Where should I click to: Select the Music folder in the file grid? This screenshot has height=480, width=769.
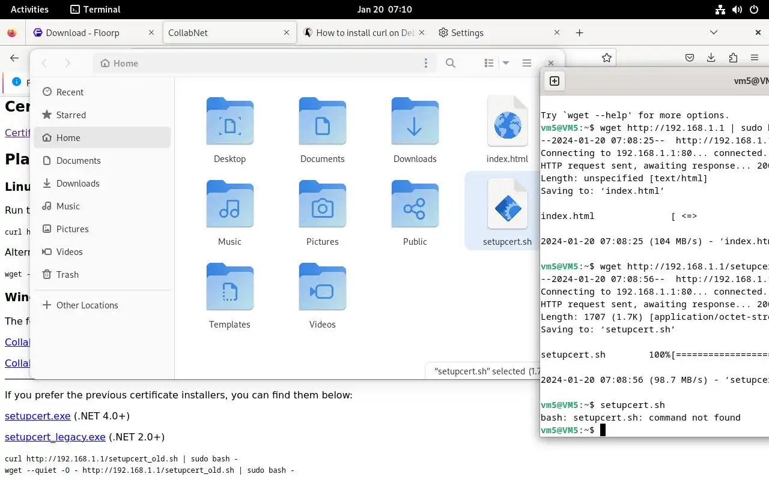click(229, 205)
